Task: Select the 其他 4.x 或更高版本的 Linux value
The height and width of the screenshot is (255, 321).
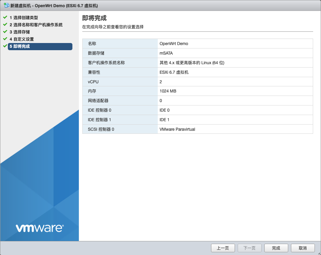Action: click(x=235, y=62)
